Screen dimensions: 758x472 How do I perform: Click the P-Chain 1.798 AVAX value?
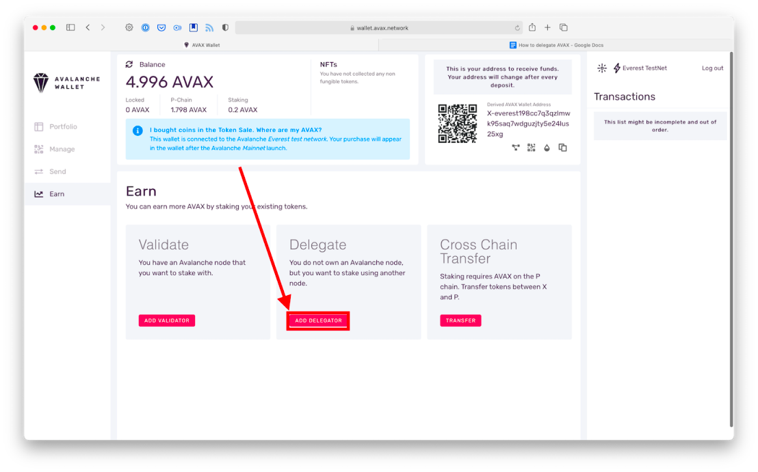click(189, 110)
